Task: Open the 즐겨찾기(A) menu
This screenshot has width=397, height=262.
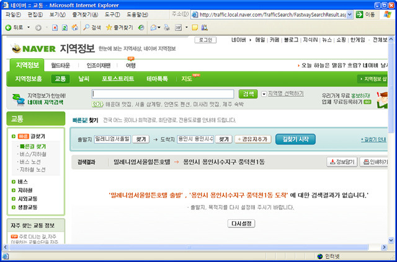Action: pyautogui.click(x=85, y=15)
